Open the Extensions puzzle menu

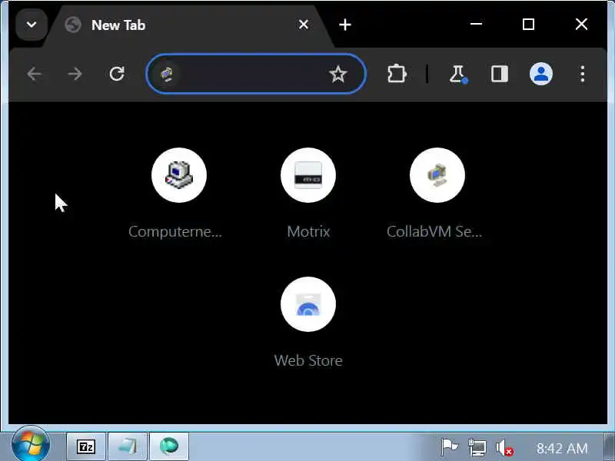pyautogui.click(x=397, y=74)
